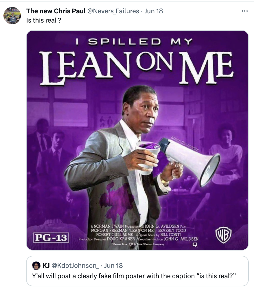Click KJ's small avatar in quoted tweet

(x=36, y=266)
